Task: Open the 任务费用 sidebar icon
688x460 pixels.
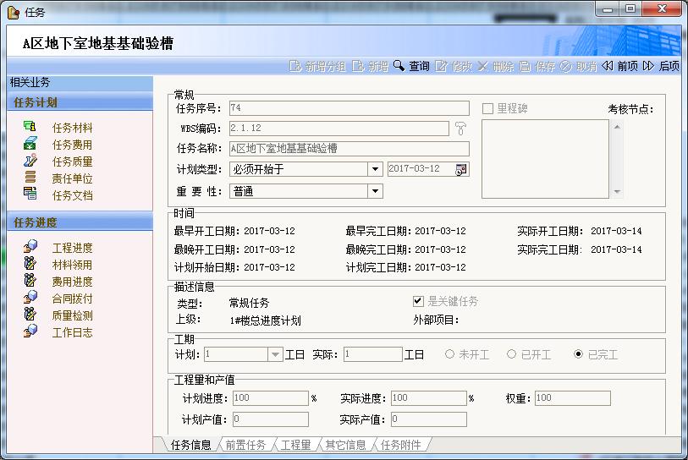Action: point(30,145)
